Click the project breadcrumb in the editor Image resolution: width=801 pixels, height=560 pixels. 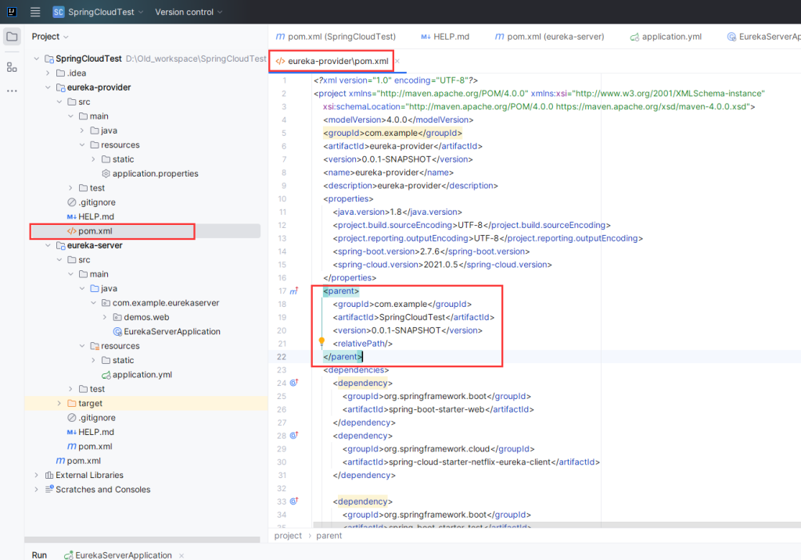click(288, 536)
